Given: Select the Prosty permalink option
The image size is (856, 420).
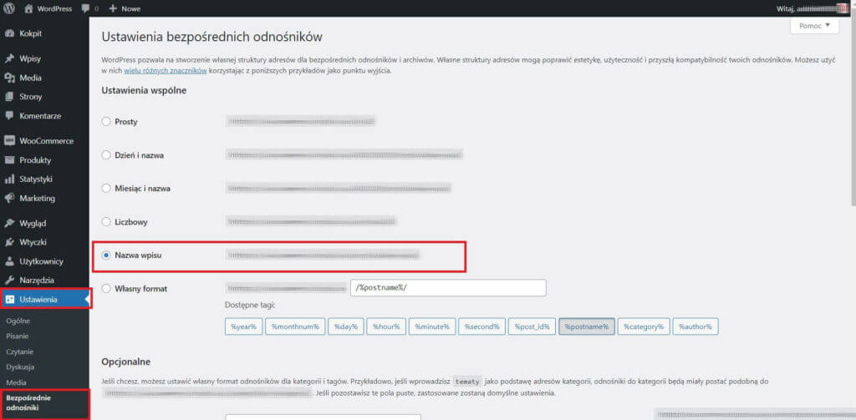Looking at the screenshot, I should [106, 122].
